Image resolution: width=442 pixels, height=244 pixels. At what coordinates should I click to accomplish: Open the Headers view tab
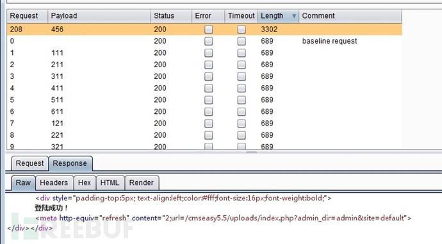(54, 183)
